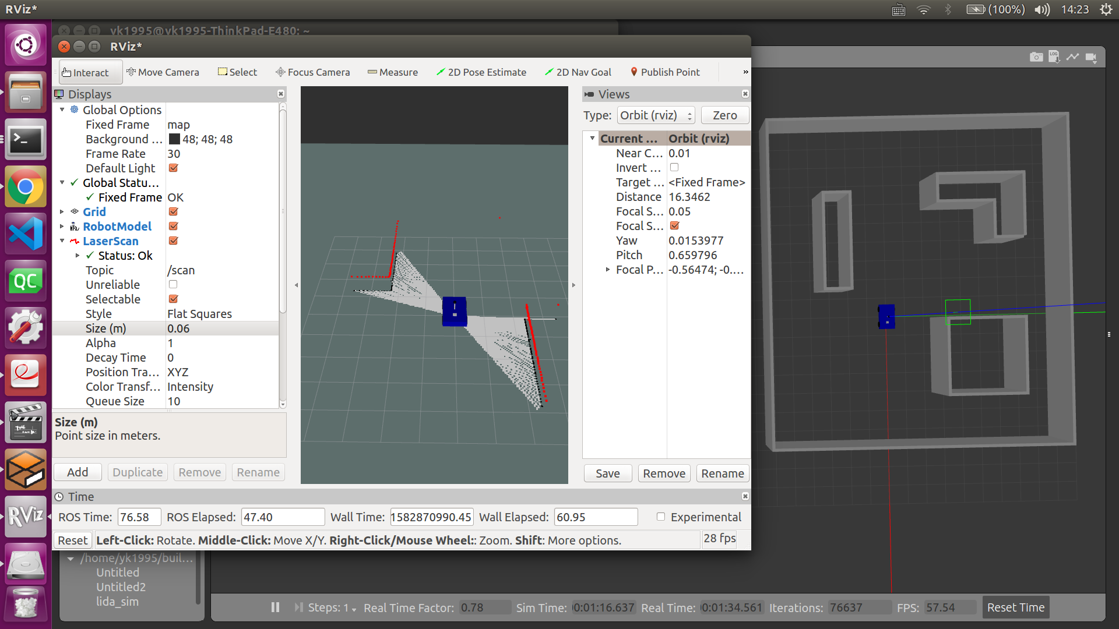Screen dimensions: 1119x629
Task: Open the Terminal launcher icon
Action: (x=26, y=140)
